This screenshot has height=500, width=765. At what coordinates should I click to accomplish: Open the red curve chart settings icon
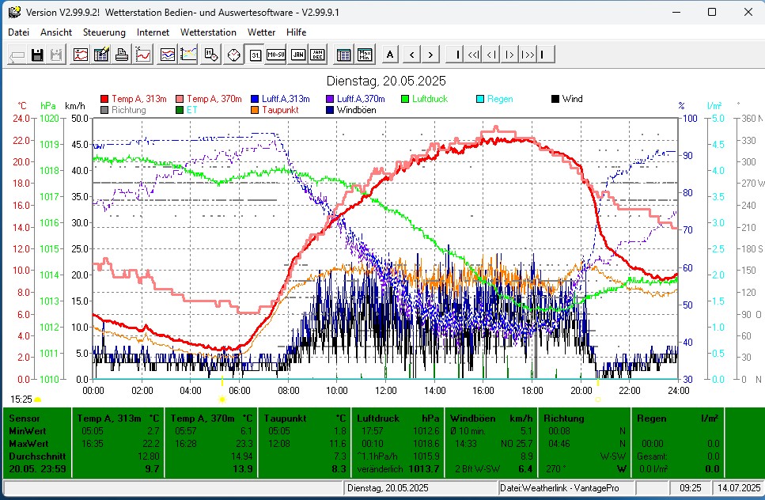tap(81, 55)
